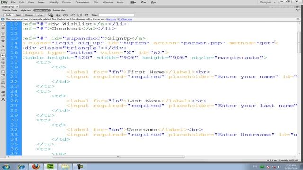This screenshot has width=303, height=170.
Task: Click Preview in Browser globe icon
Action: pos(58,15)
